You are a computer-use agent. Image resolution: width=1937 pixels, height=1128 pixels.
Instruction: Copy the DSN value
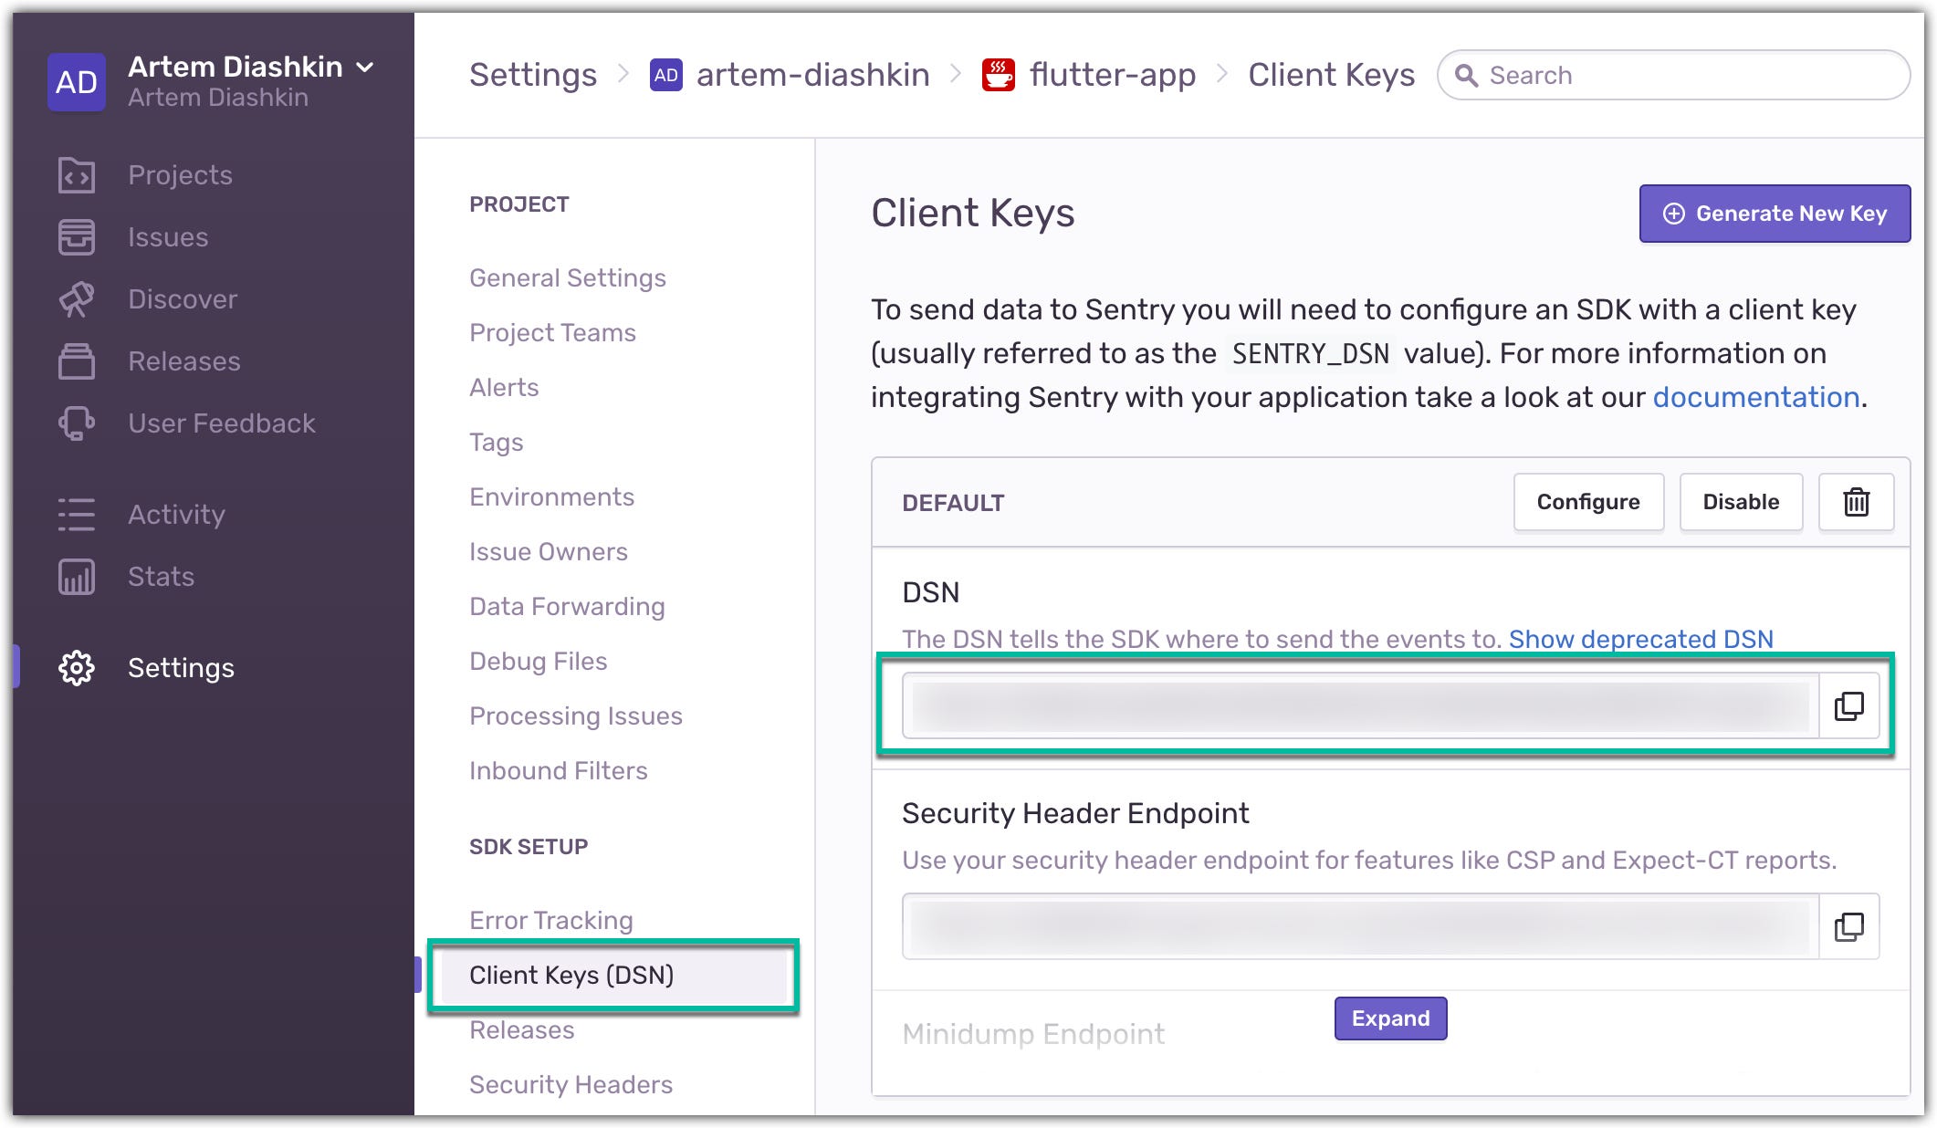point(1849,705)
